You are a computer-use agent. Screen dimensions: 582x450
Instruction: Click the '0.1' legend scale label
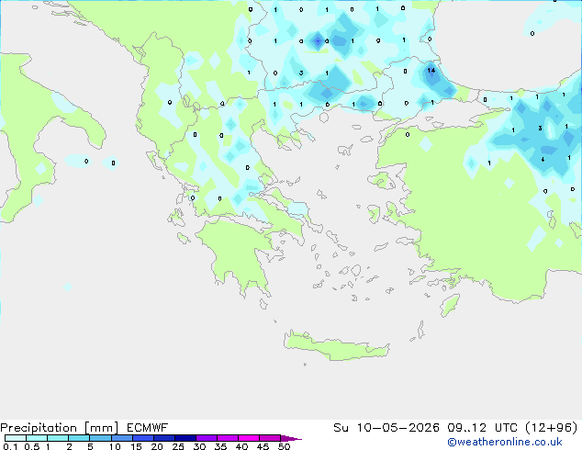[10, 446]
